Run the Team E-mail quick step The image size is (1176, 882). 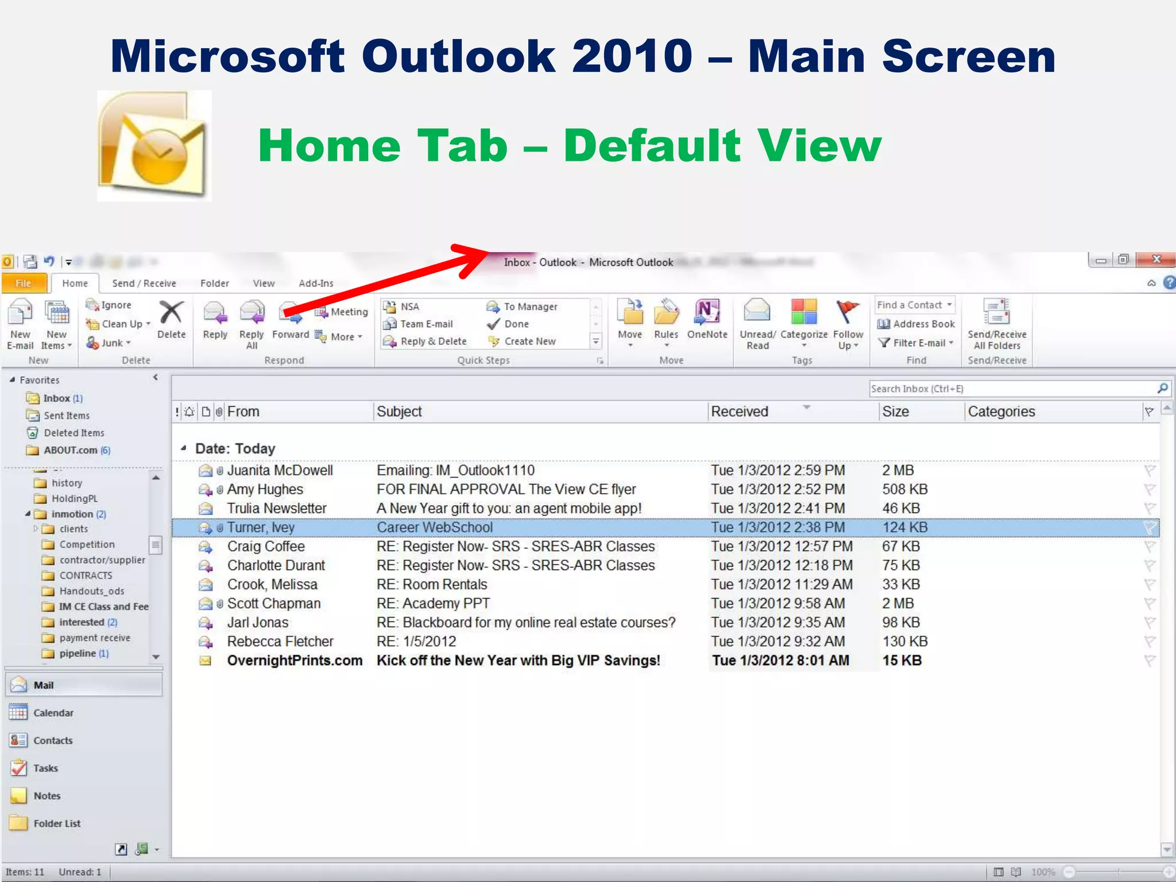[x=419, y=324]
